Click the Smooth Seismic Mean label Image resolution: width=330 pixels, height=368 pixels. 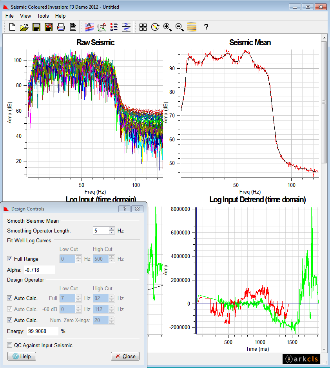click(33, 221)
